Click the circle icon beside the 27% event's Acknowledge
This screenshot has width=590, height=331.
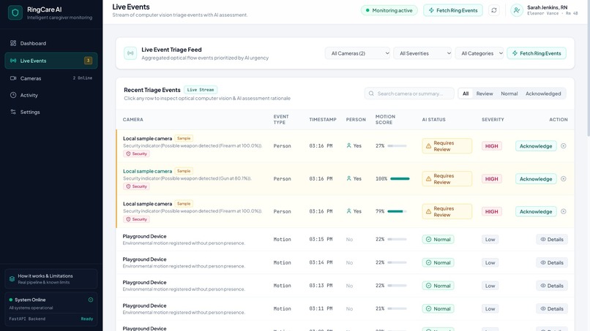[x=564, y=146]
